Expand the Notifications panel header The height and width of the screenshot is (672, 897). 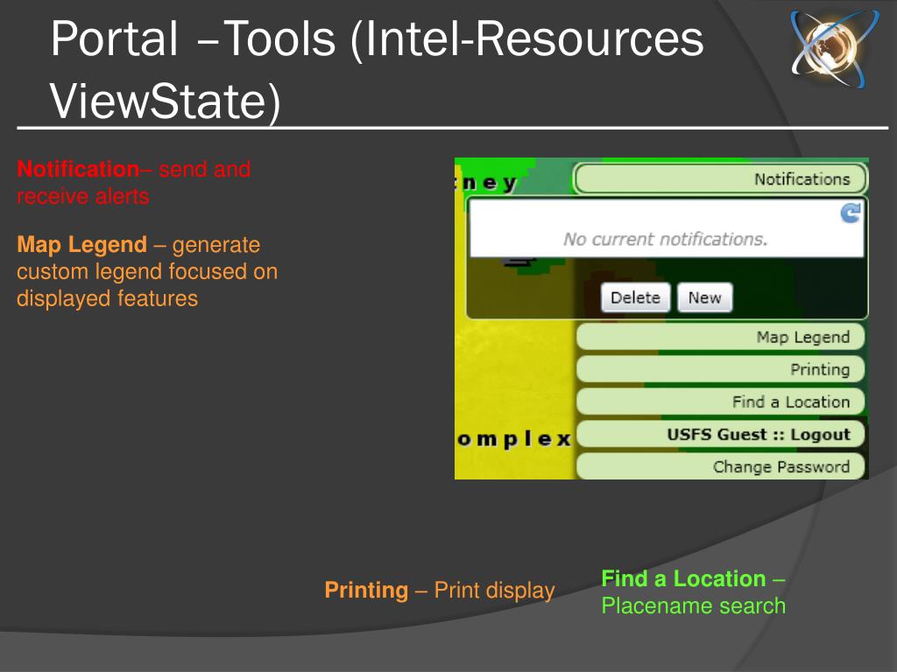(x=721, y=179)
